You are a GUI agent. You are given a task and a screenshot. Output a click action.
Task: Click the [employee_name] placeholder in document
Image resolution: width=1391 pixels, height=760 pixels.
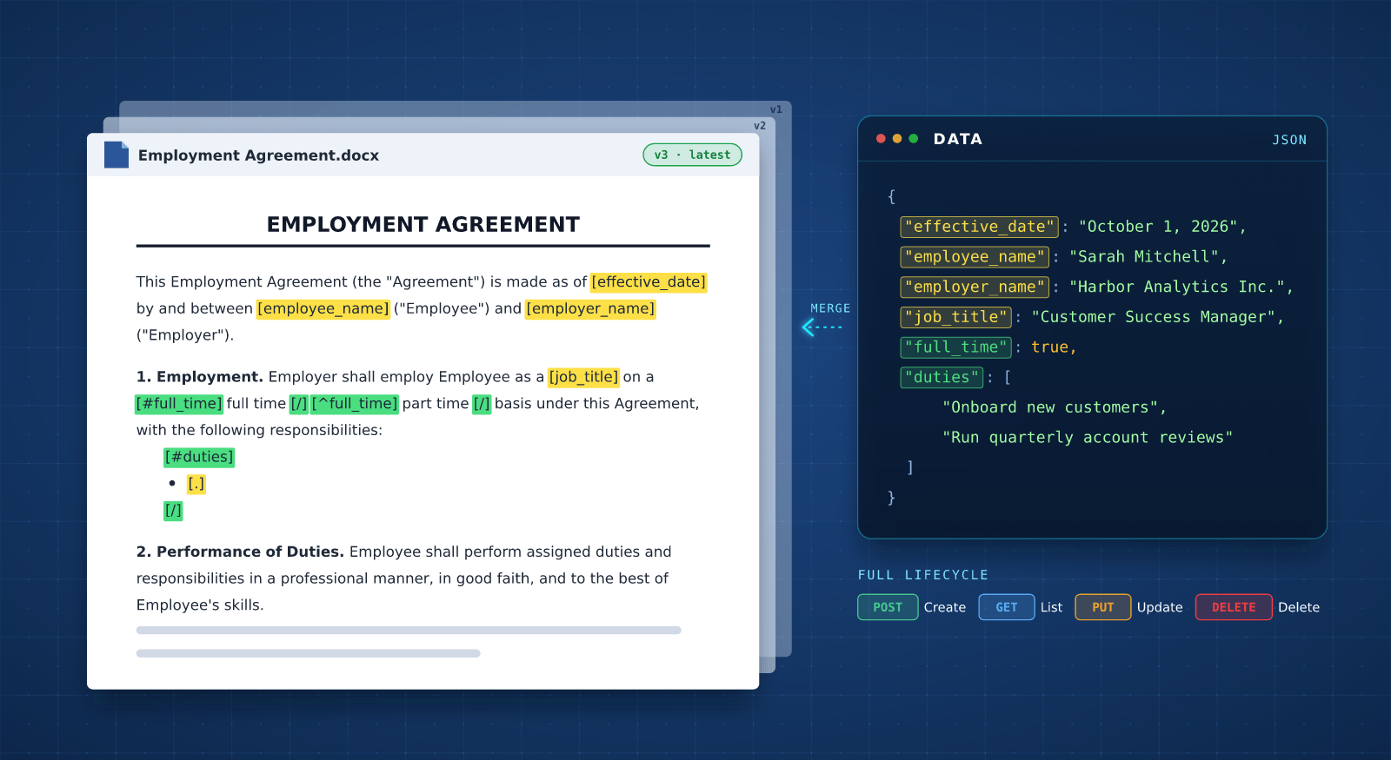click(x=323, y=309)
